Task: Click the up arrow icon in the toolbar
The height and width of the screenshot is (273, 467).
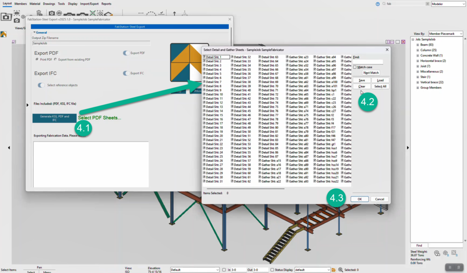Action: click(174, 13)
